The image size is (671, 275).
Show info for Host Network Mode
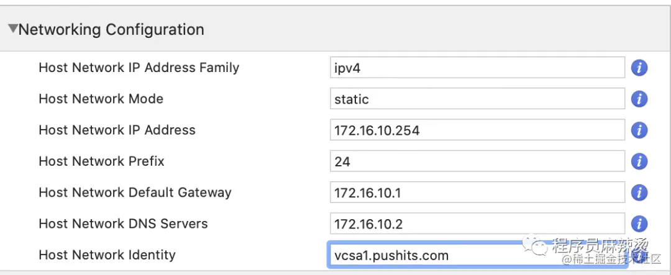(x=639, y=99)
